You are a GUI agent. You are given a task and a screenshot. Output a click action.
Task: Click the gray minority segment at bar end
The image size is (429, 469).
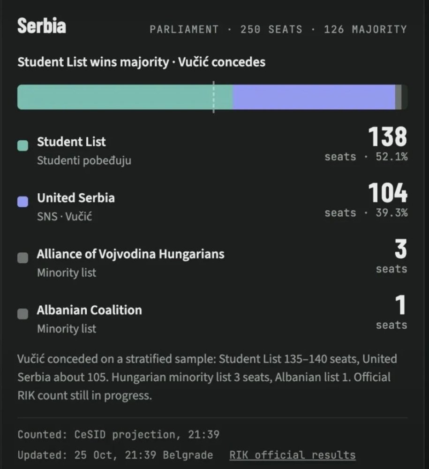(x=399, y=97)
